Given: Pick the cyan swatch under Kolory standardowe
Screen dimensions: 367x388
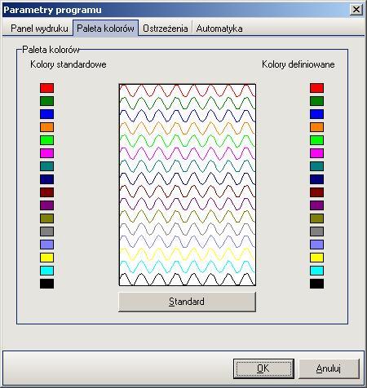Looking at the screenshot, I should click(x=47, y=271).
